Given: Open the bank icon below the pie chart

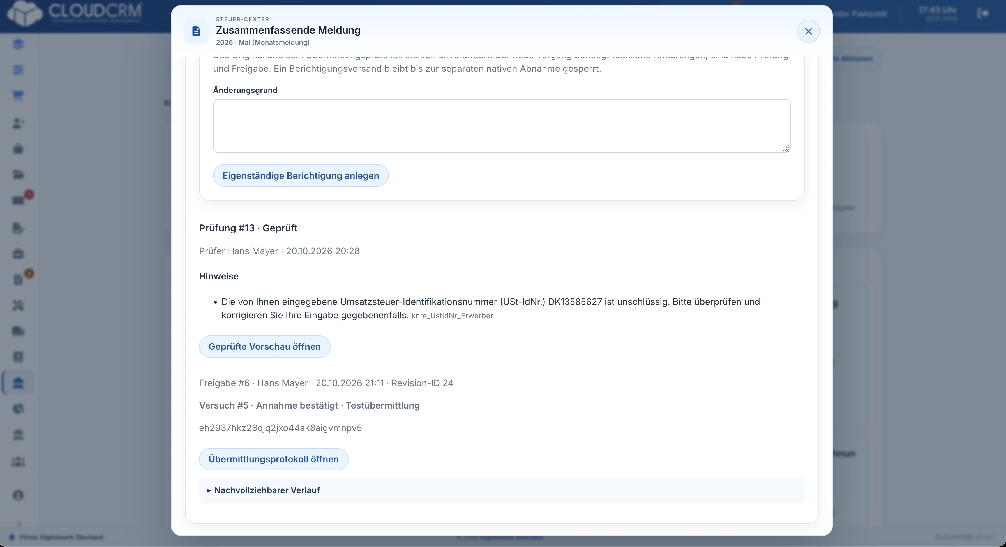Looking at the screenshot, I should pos(18,435).
